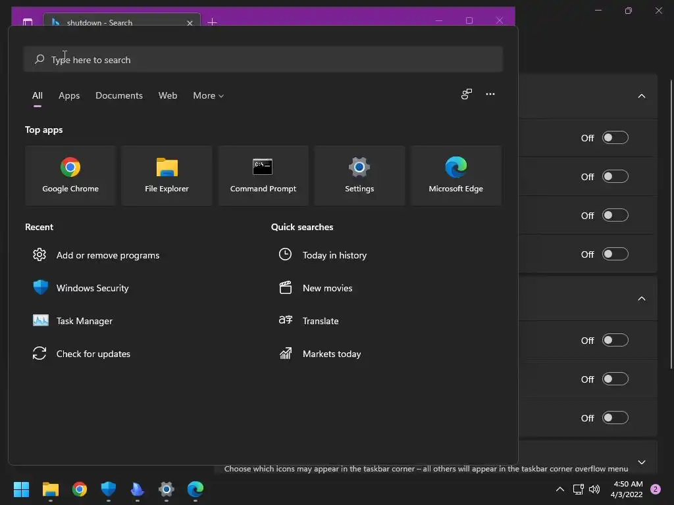This screenshot has width=674, height=505.
Task: Toggle sixth Off switch in Settings window
Action: click(615, 379)
